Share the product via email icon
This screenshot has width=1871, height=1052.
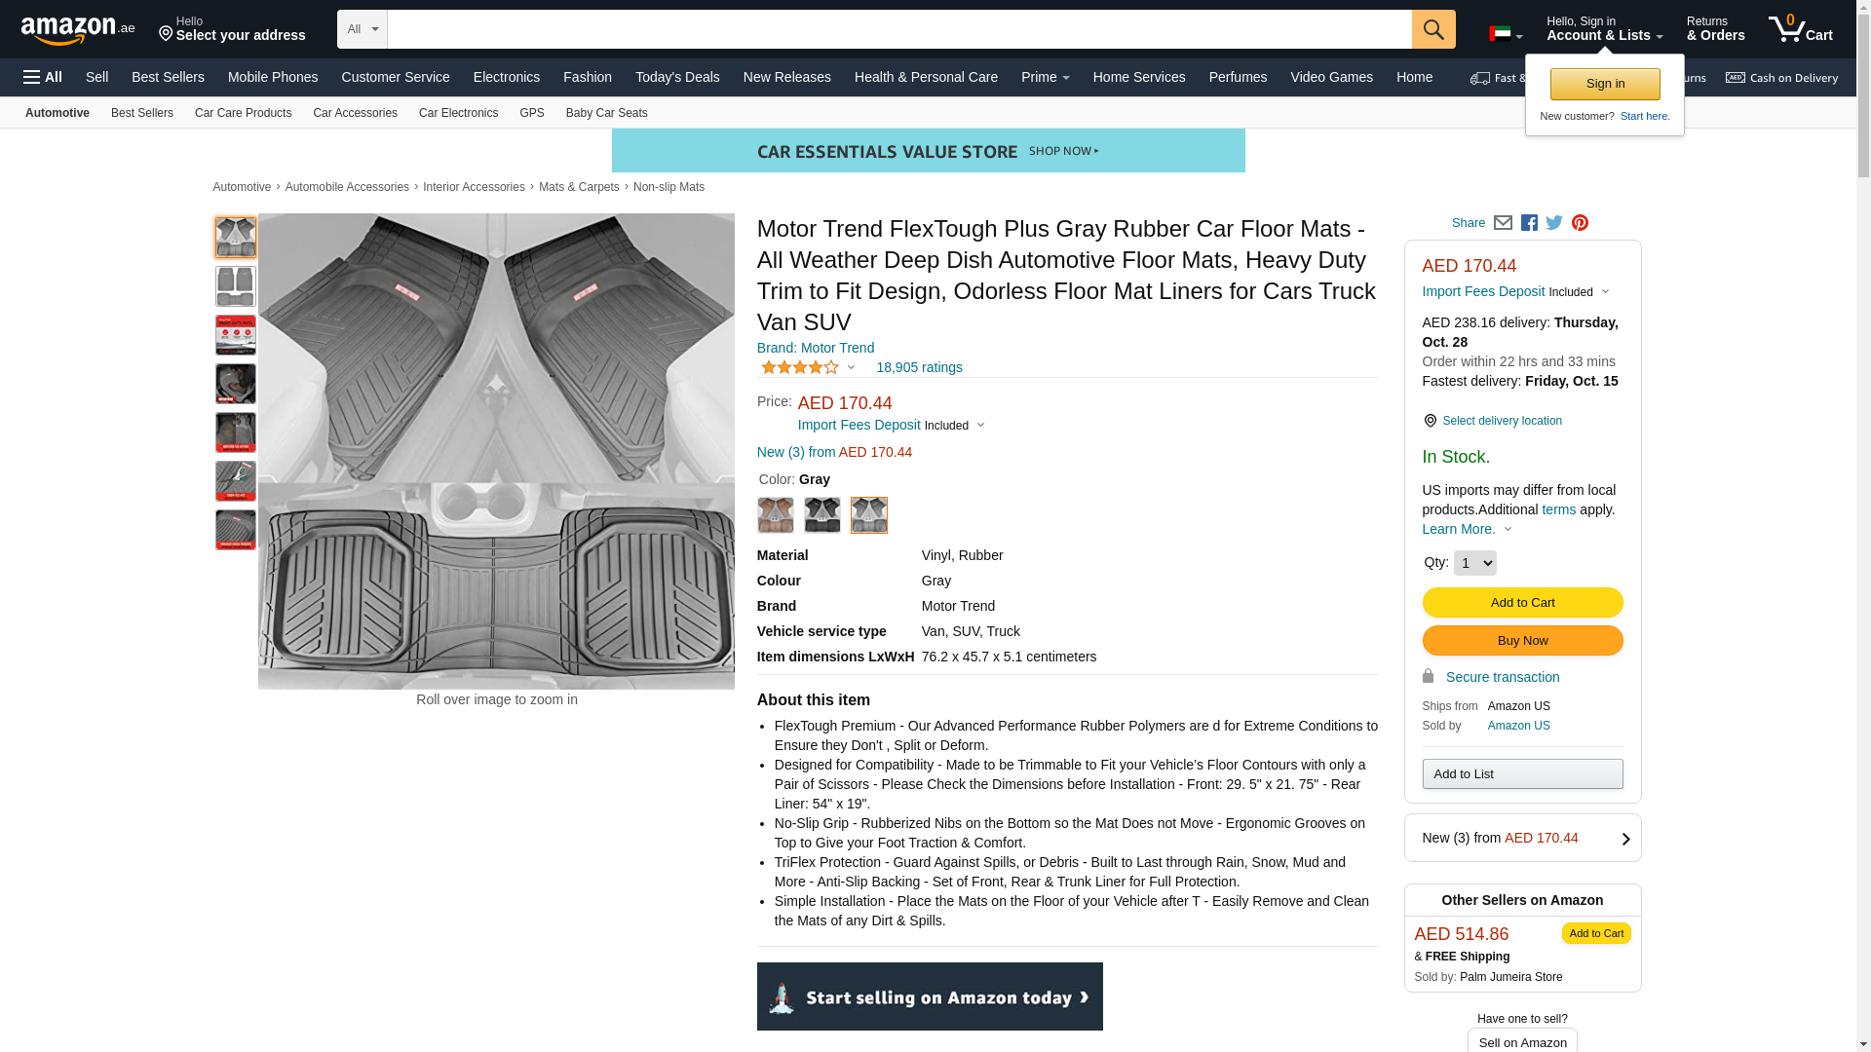(x=1503, y=223)
